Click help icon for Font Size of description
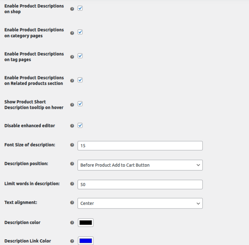The image size is (249, 245). click(72, 145)
